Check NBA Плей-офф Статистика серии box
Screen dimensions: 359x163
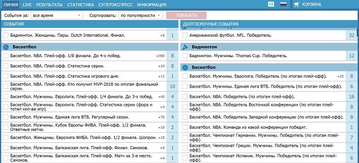(6, 66)
